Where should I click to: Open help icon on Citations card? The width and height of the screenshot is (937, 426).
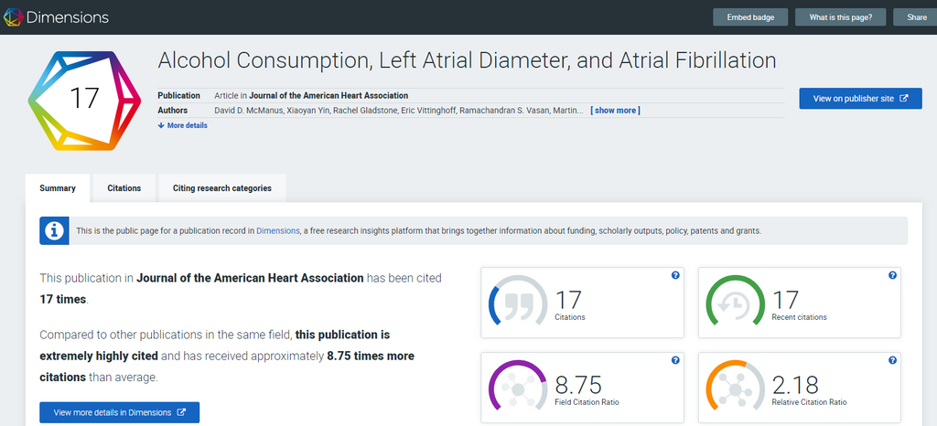click(675, 275)
